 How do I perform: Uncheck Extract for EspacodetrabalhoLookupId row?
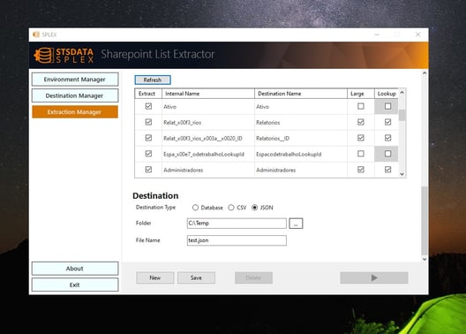tap(148, 154)
